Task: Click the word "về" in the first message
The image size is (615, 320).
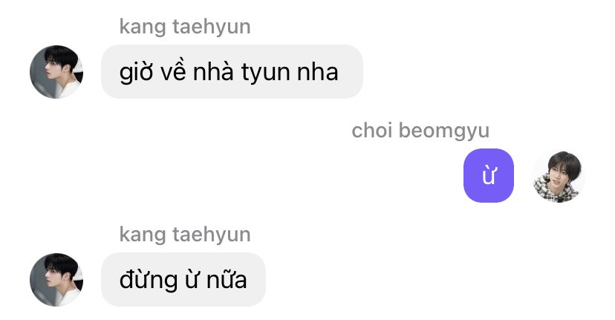Action: (x=173, y=71)
